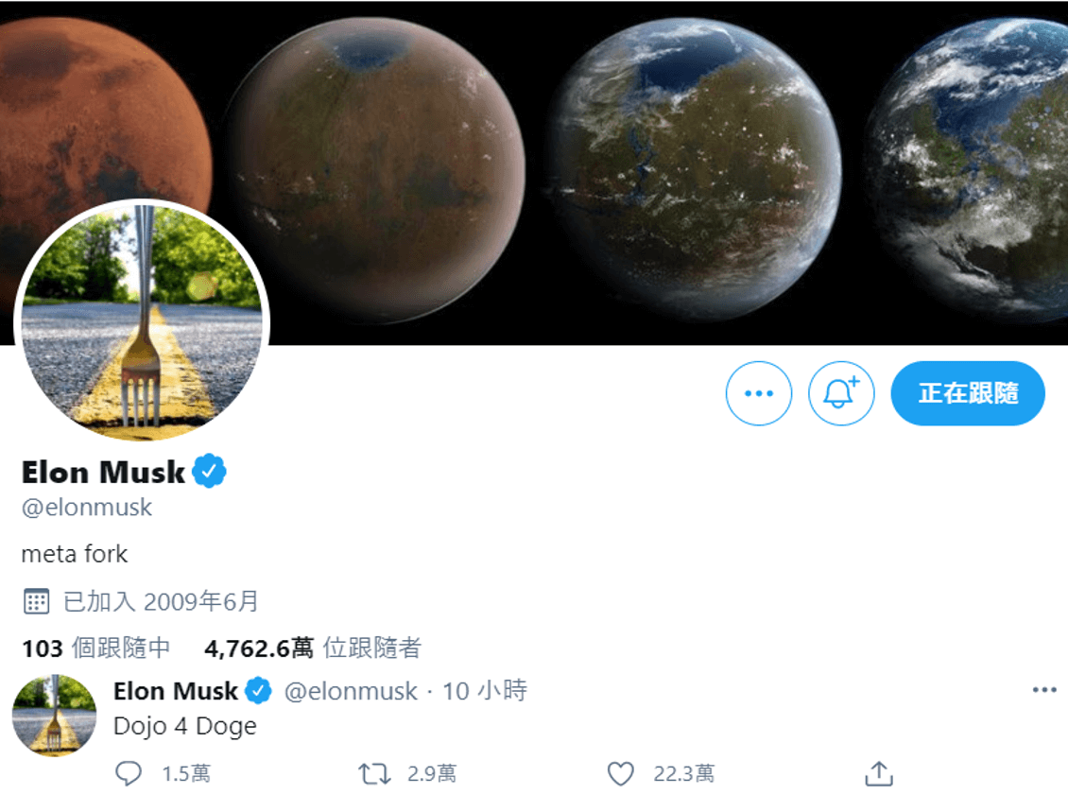
Task: Open the Dojo 4 Doge tweet text
Action: point(185,726)
